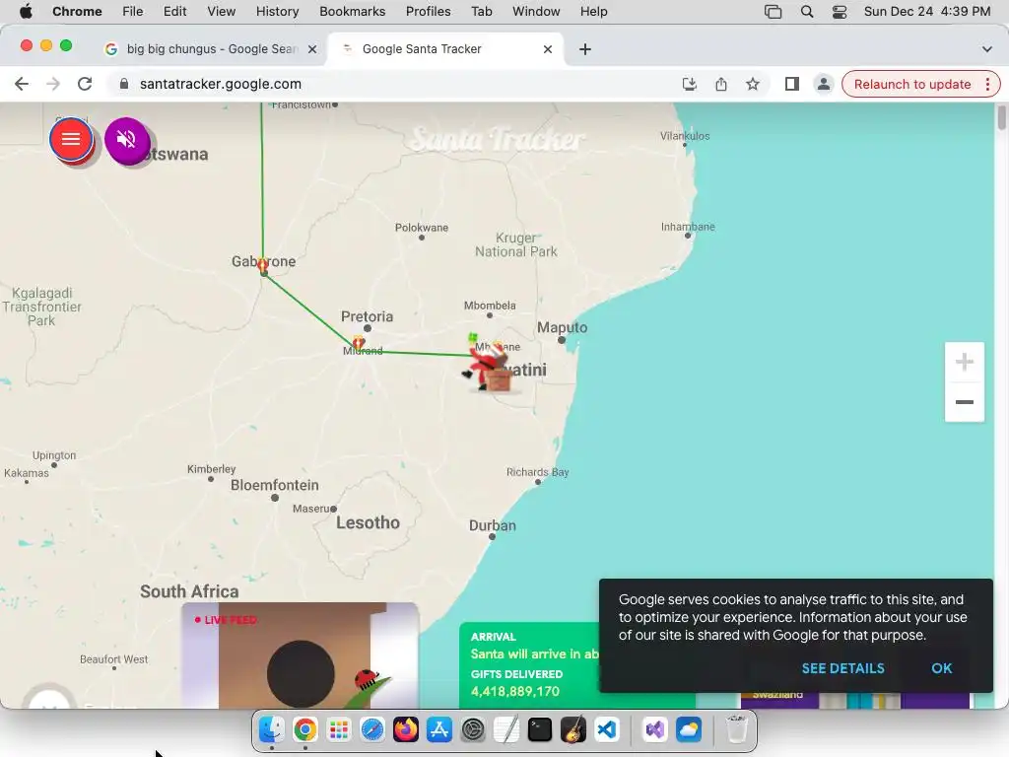Open the Apple menu
This screenshot has width=1009, height=757.
26,12
